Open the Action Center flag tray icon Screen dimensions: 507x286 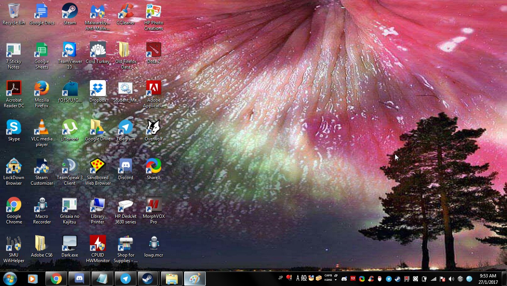443,279
